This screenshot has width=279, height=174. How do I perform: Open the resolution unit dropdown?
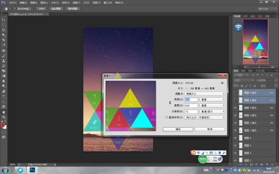(213, 111)
